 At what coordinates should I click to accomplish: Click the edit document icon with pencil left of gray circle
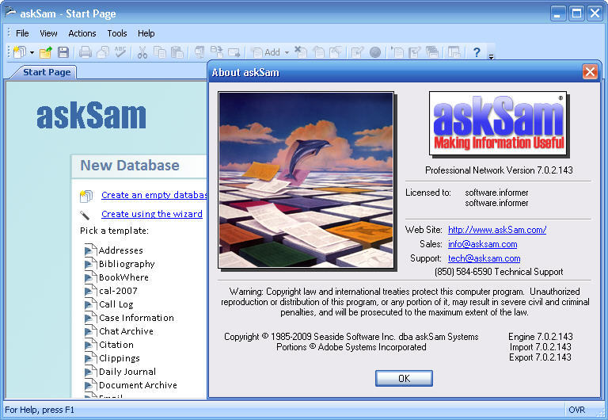click(x=357, y=52)
